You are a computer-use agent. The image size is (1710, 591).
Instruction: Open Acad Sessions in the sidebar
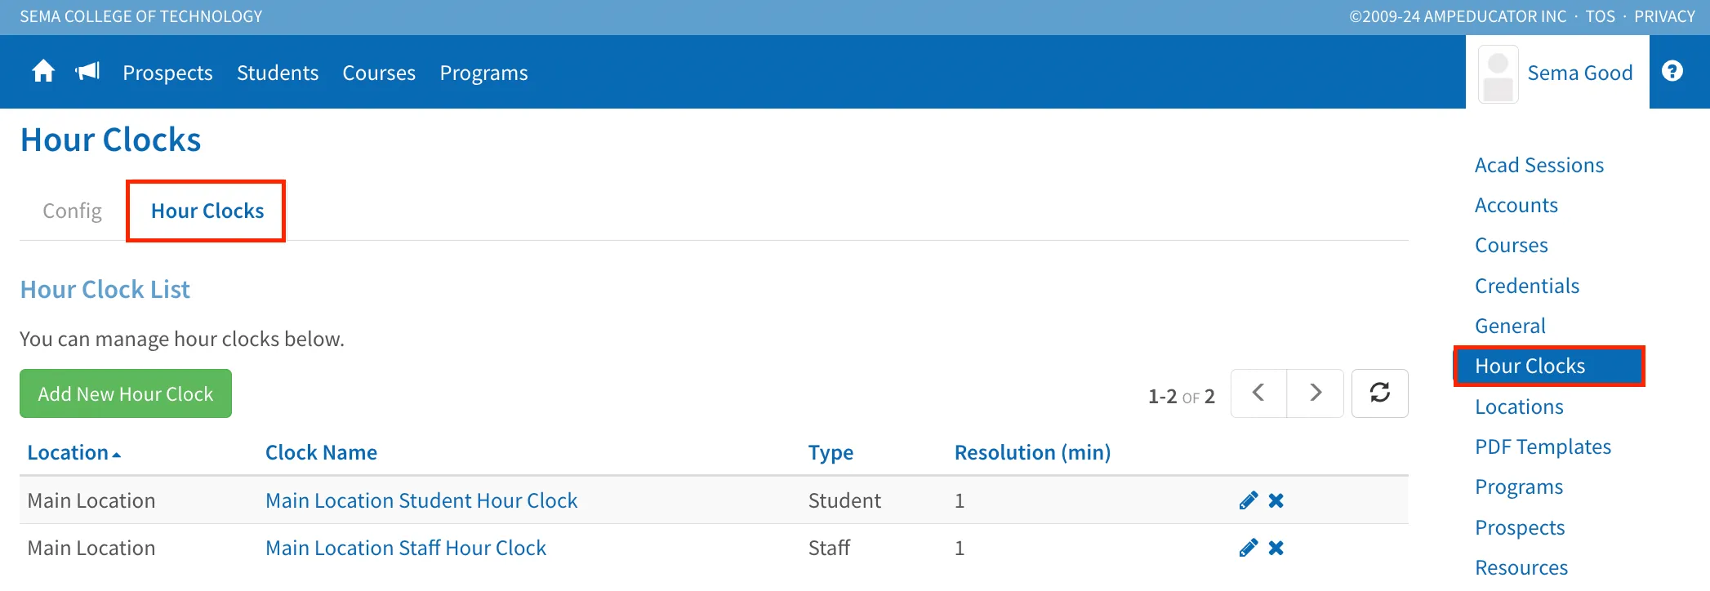[1539, 165]
